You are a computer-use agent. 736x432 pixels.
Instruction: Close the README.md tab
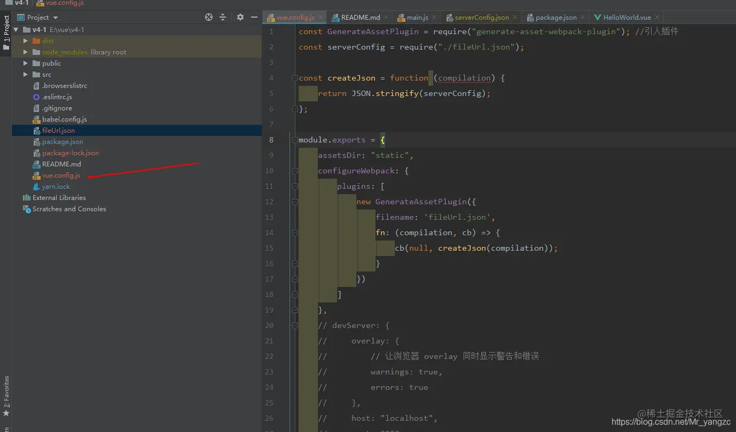(x=386, y=18)
